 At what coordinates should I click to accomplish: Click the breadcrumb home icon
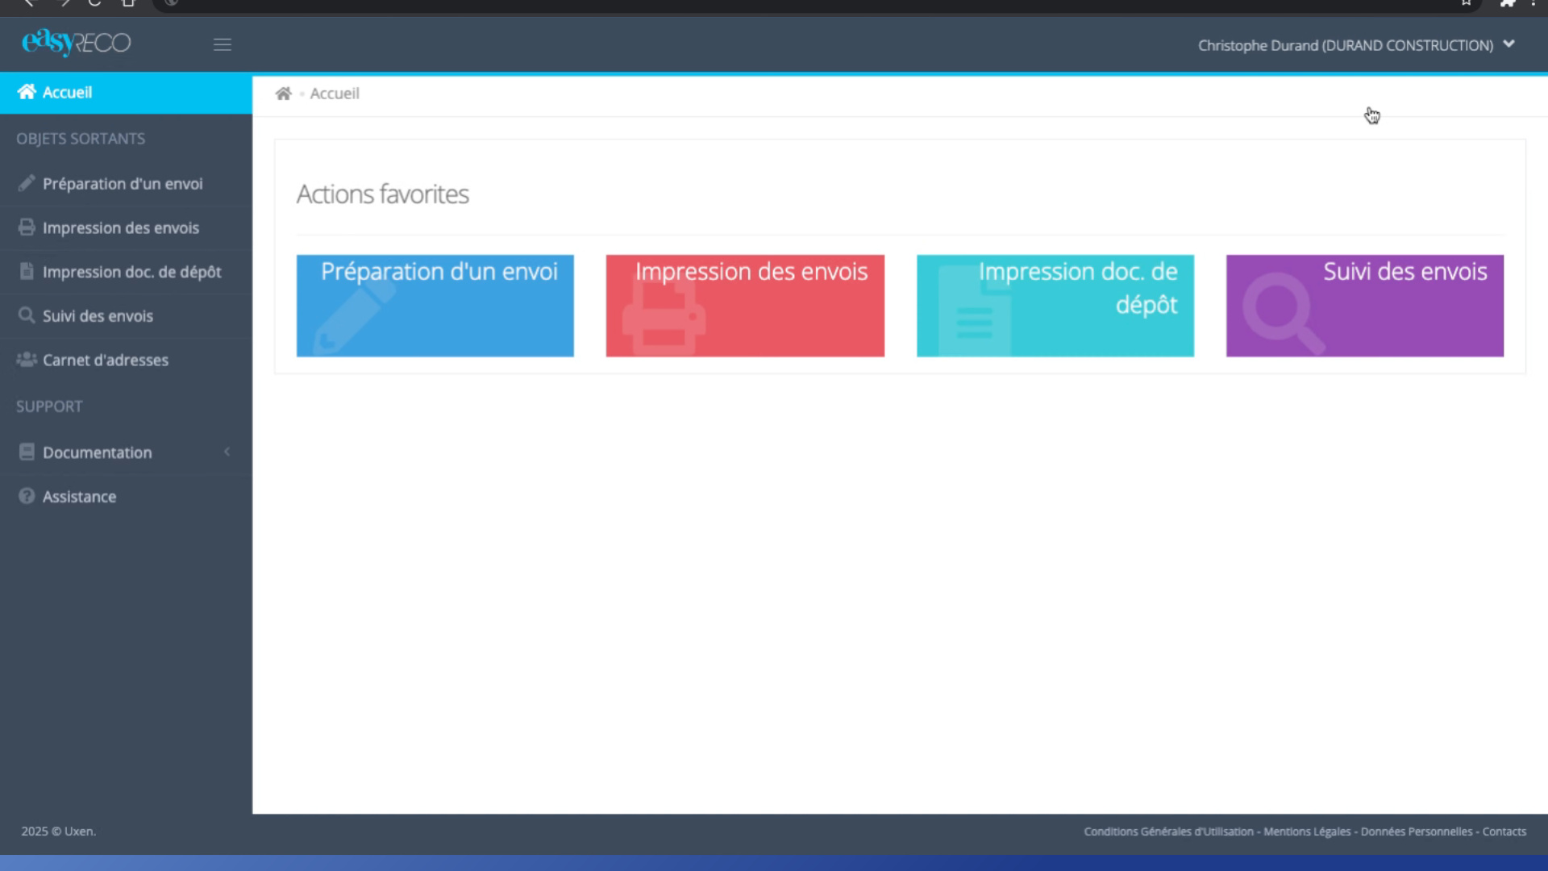283,94
